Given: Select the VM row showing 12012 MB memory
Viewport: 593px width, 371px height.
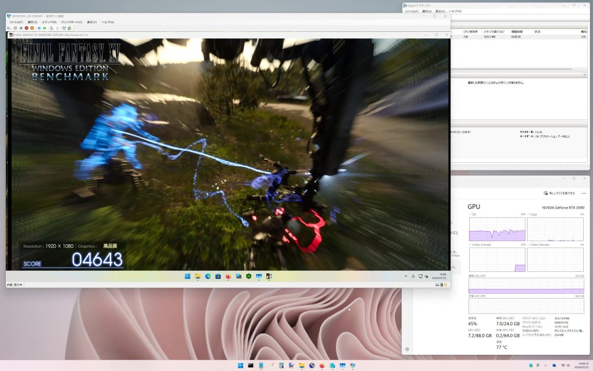Looking at the screenshot, I should click(519, 37).
